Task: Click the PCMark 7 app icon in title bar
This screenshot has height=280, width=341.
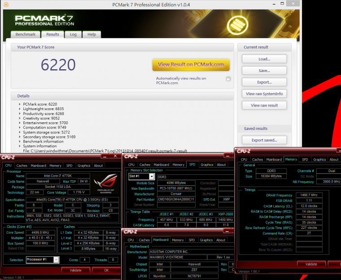Action: point(6,4)
